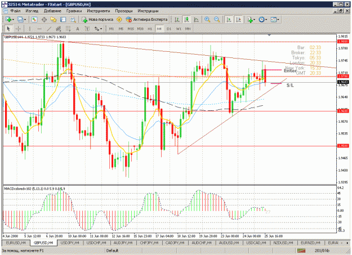
Task: Open the Profiles toolbar icon
Action: coord(20,20)
